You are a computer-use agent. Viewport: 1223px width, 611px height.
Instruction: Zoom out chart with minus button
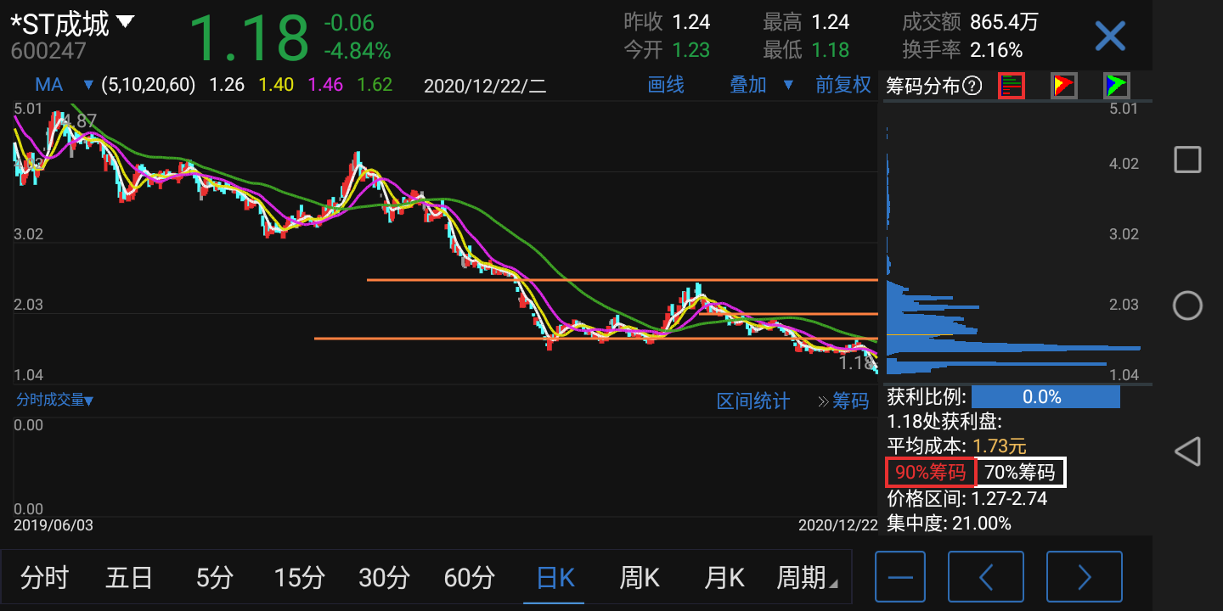click(x=900, y=577)
